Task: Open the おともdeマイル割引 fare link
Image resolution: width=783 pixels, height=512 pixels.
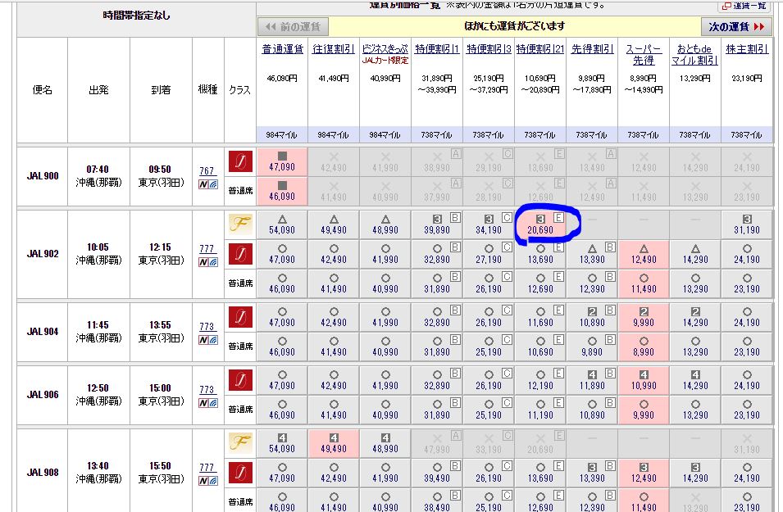Action: click(x=694, y=54)
